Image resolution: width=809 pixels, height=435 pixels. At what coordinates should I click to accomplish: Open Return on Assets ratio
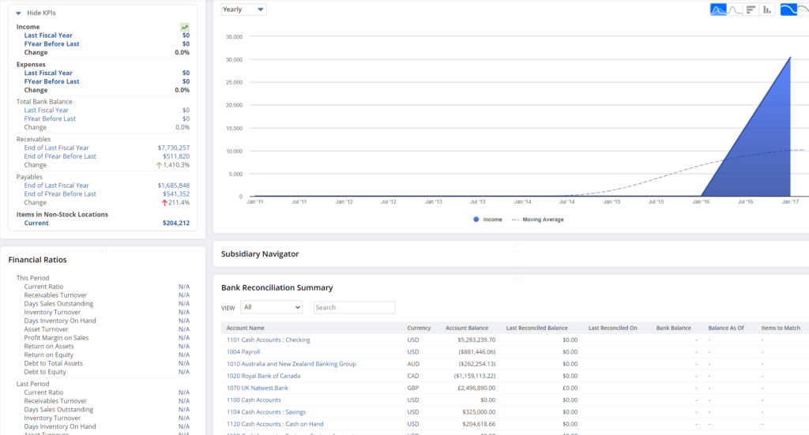(48, 347)
